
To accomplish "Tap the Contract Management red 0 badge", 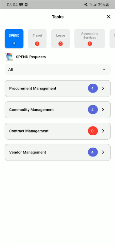I will coord(93,131).
